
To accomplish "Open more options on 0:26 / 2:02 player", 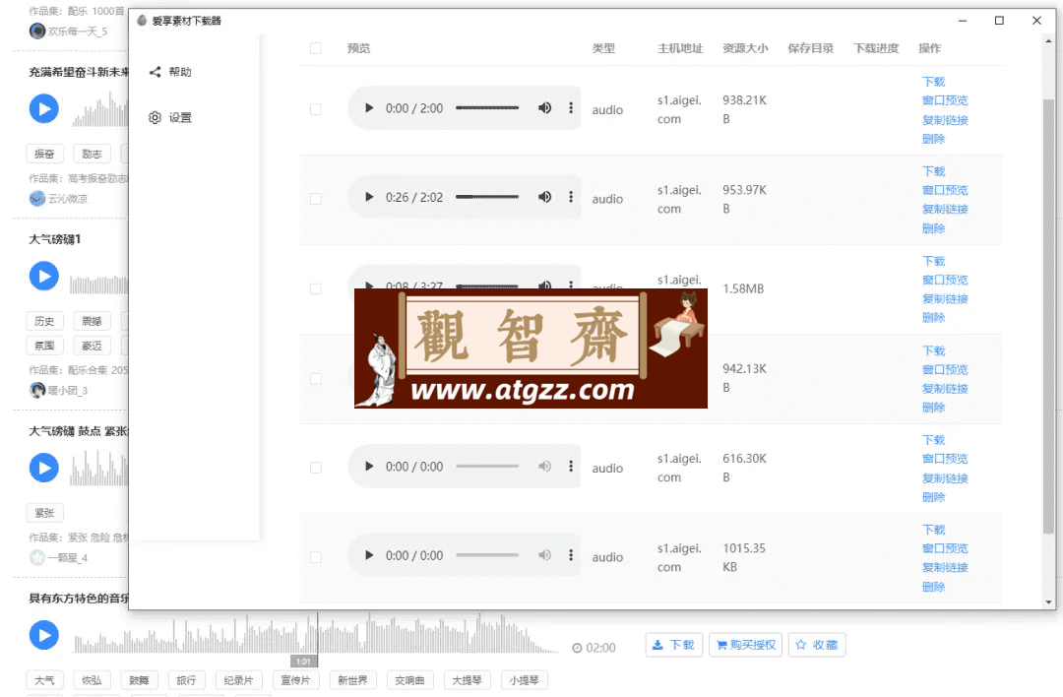I will pyautogui.click(x=571, y=197).
